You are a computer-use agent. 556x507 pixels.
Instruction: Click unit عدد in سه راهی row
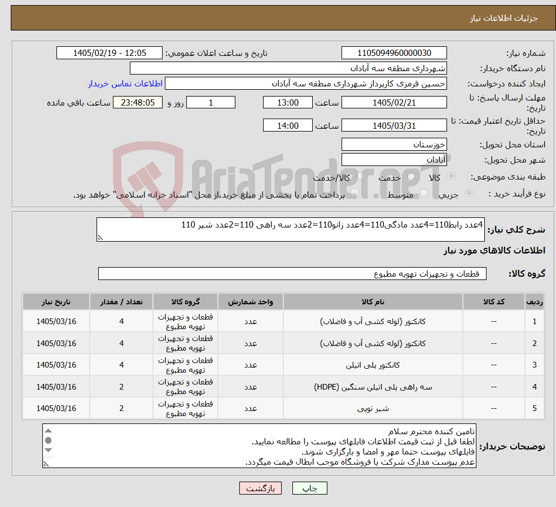point(251,387)
